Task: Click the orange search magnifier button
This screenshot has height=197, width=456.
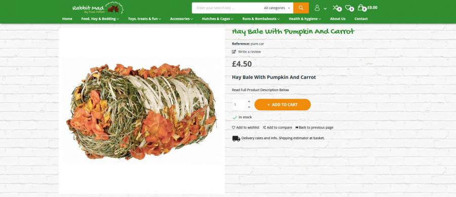Action: [300, 8]
